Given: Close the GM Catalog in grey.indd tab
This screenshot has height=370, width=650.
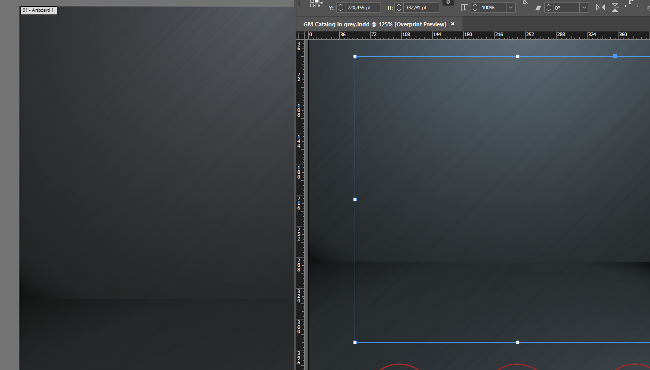Looking at the screenshot, I should click(x=453, y=24).
